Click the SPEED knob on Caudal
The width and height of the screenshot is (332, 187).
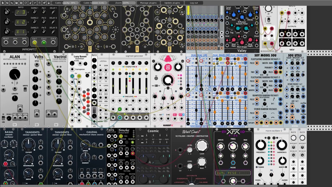tap(85, 145)
